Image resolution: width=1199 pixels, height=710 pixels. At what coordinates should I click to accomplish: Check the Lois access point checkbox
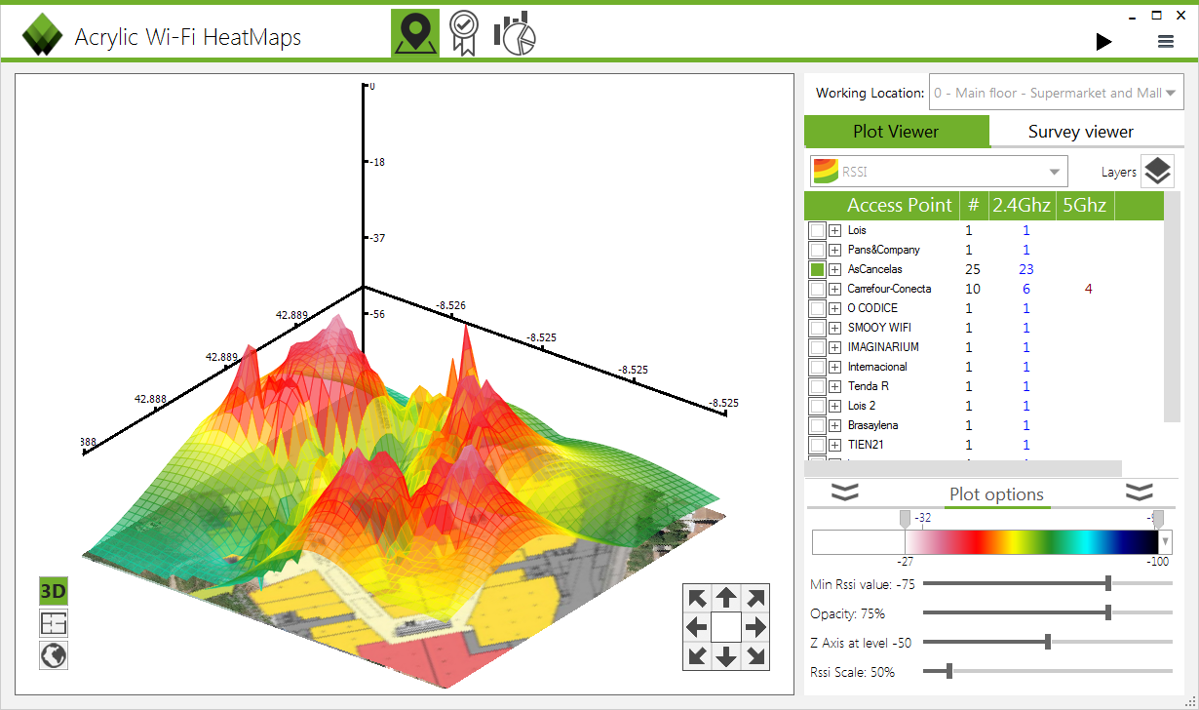point(818,230)
